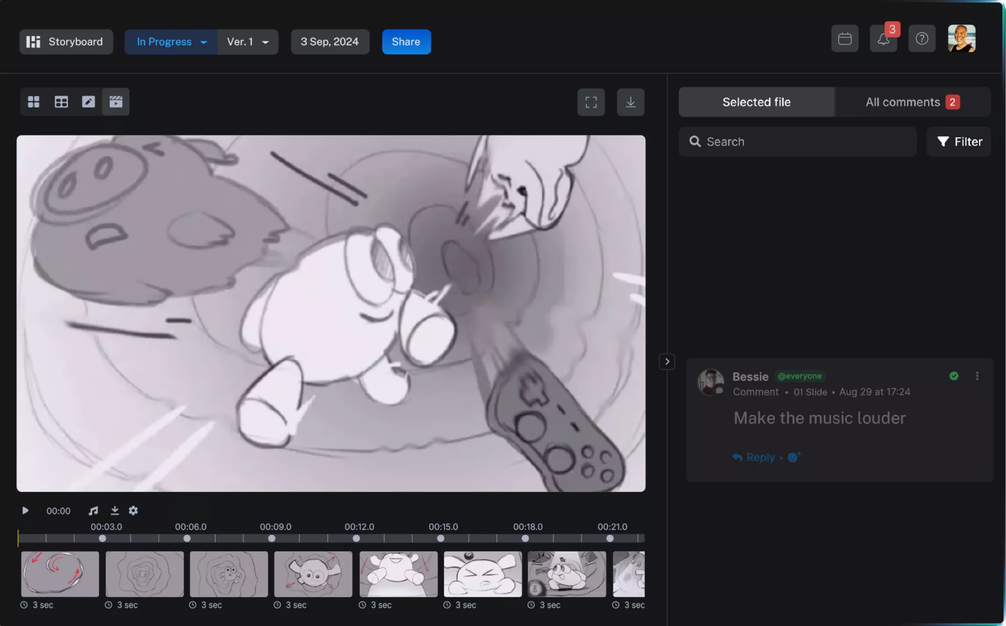
Task: Collapse the comments sidebar with the chevron
Action: point(667,362)
